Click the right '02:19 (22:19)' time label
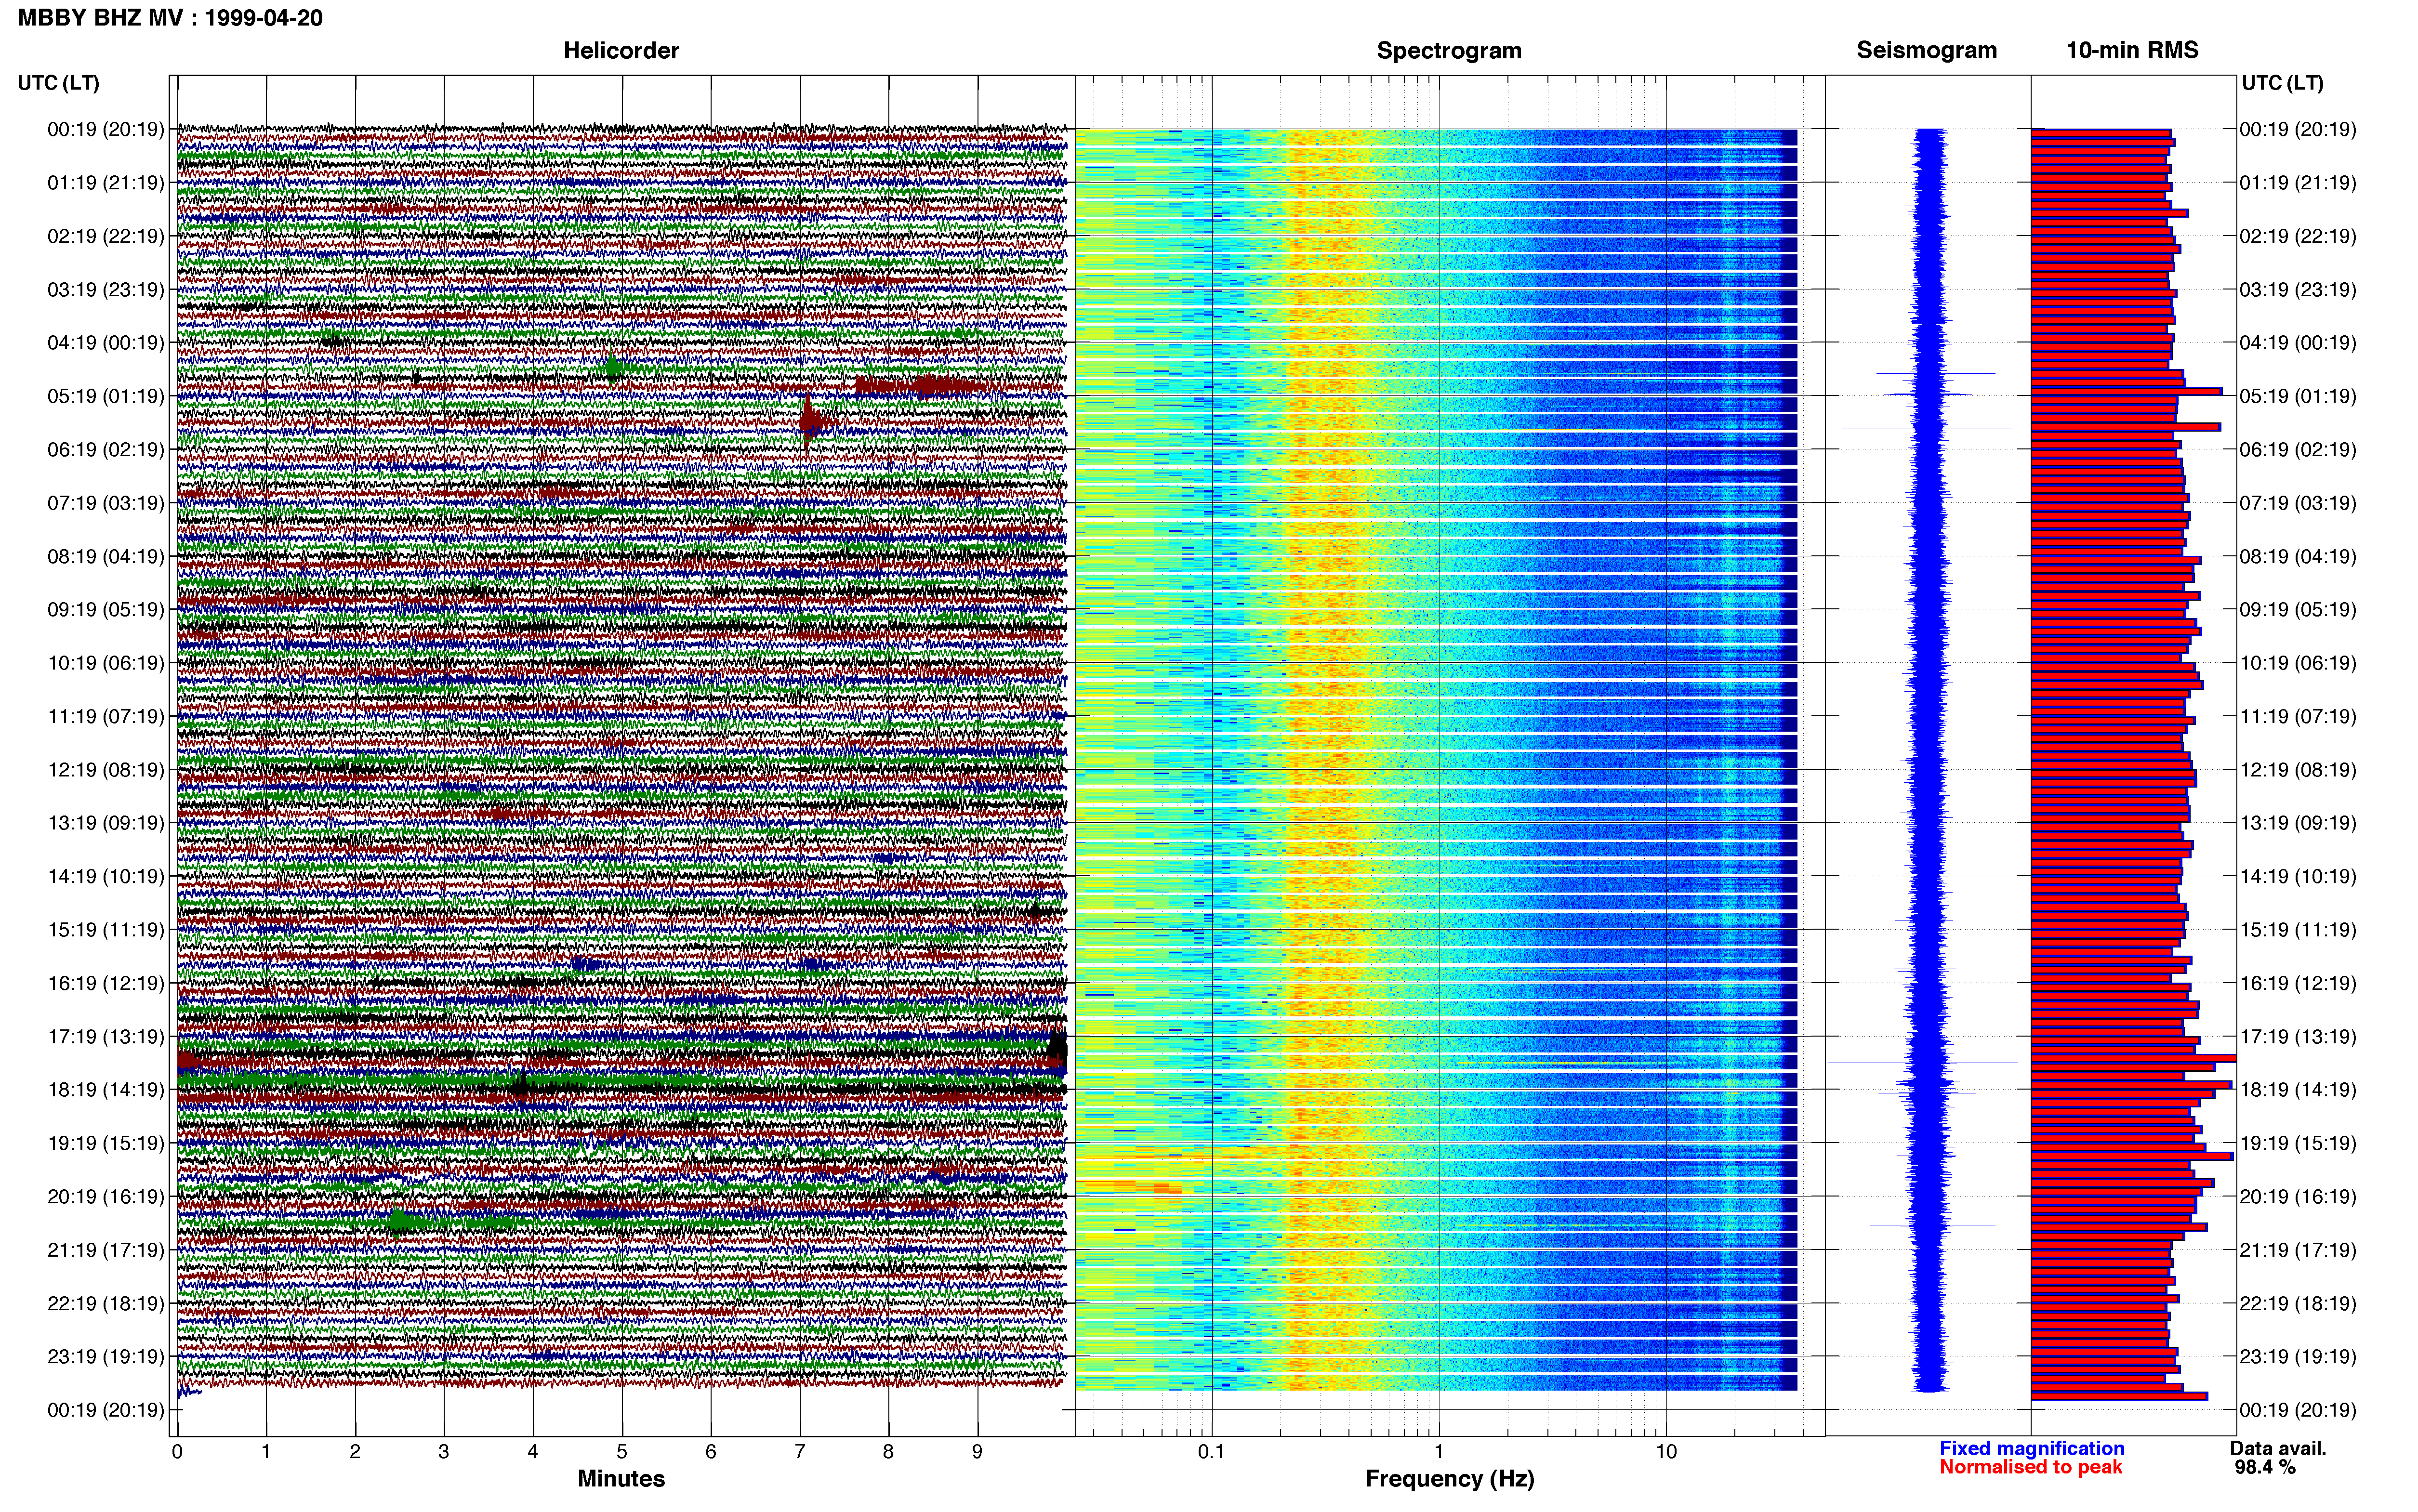Viewport: 2418px width, 1512px height. [x=2297, y=236]
